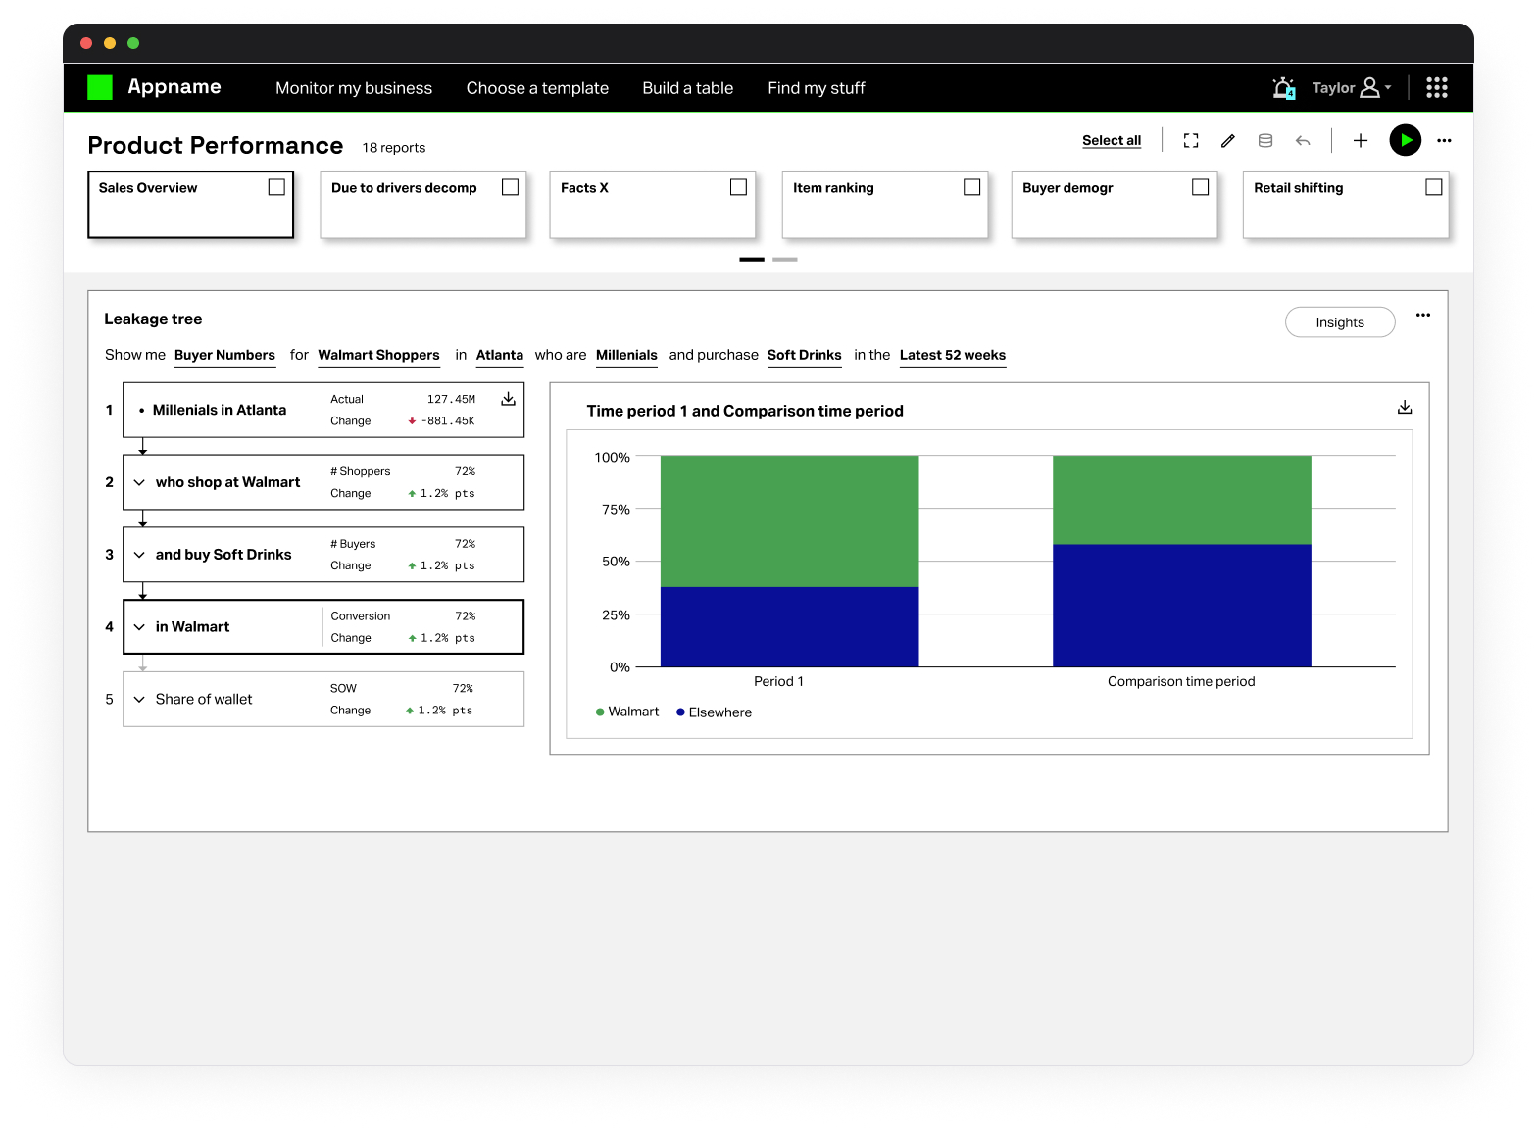Click the Select all link
1537x1129 pixels.
coord(1111,141)
